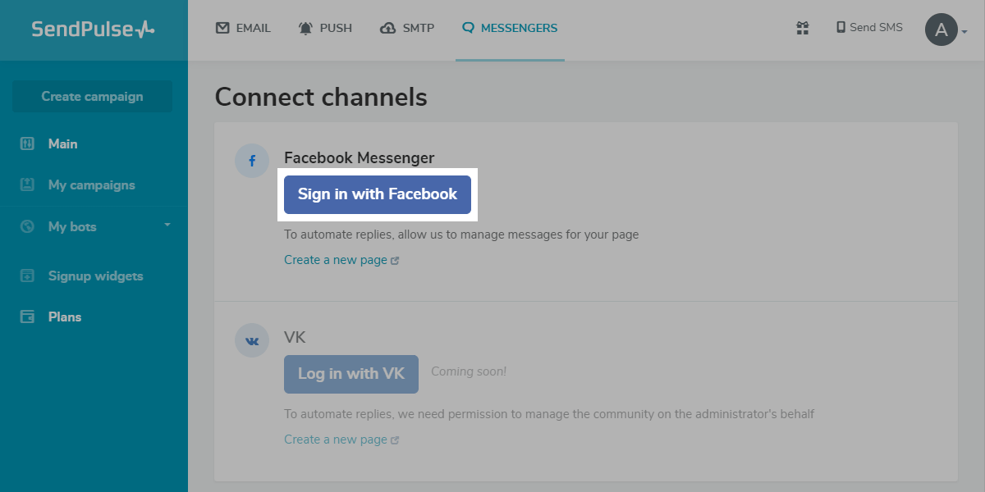The image size is (985, 492).
Task: Switch to the EMAIL tab
Action: (243, 27)
